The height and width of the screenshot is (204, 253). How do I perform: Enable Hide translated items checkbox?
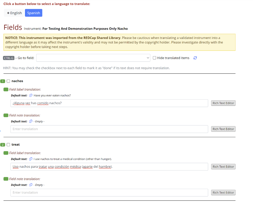[154, 58]
